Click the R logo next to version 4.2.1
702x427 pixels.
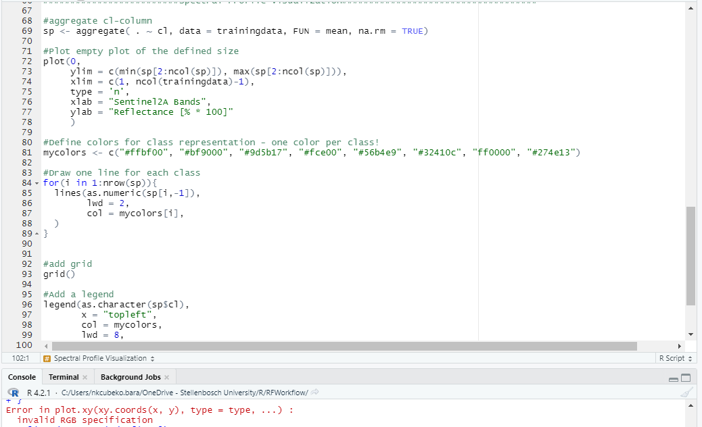(x=14, y=392)
